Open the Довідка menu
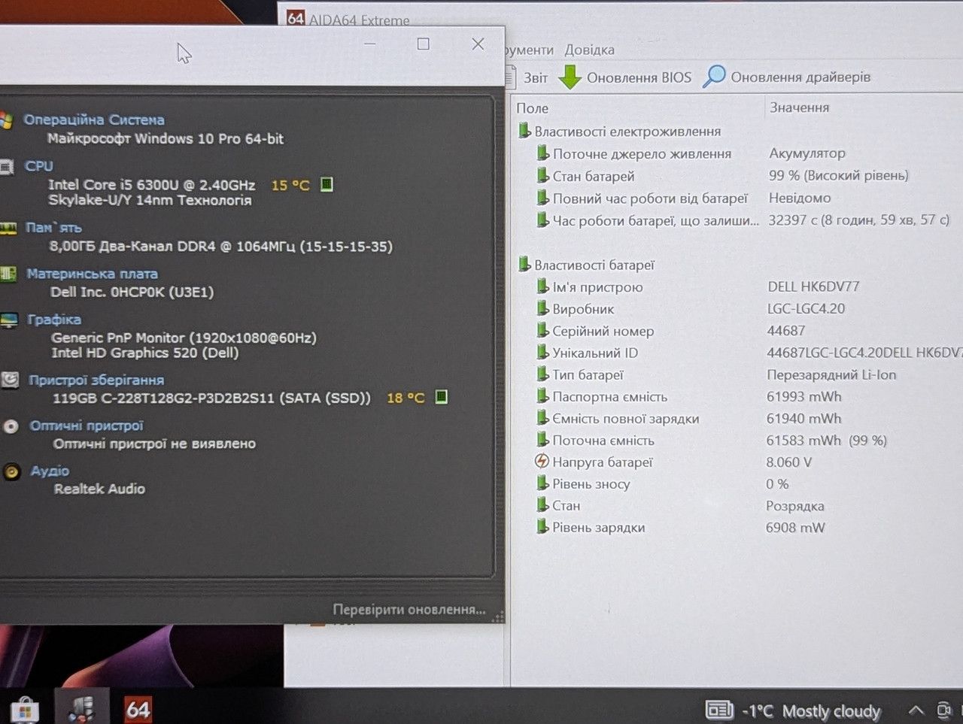This screenshot has height=724, width=963. tap(589, 50)
